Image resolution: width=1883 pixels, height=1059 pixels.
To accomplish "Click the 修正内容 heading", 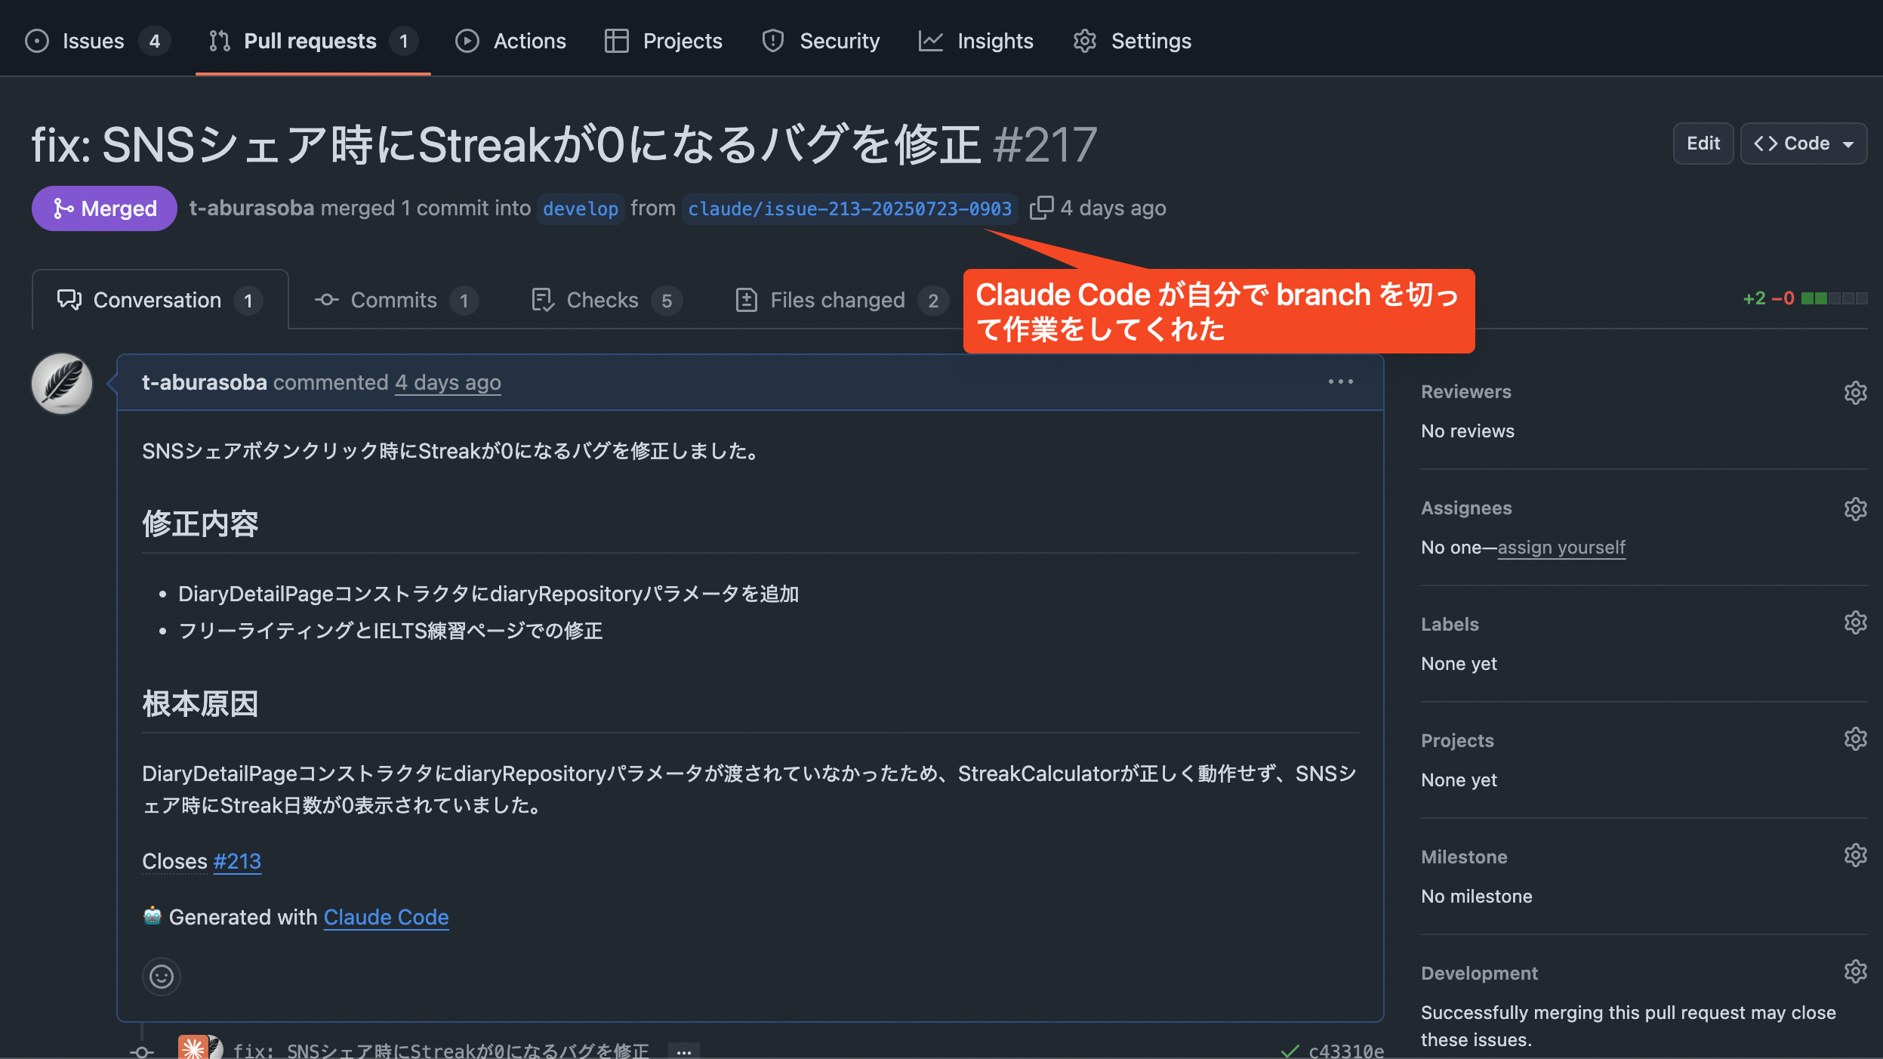I will click(x=200, y=523).
